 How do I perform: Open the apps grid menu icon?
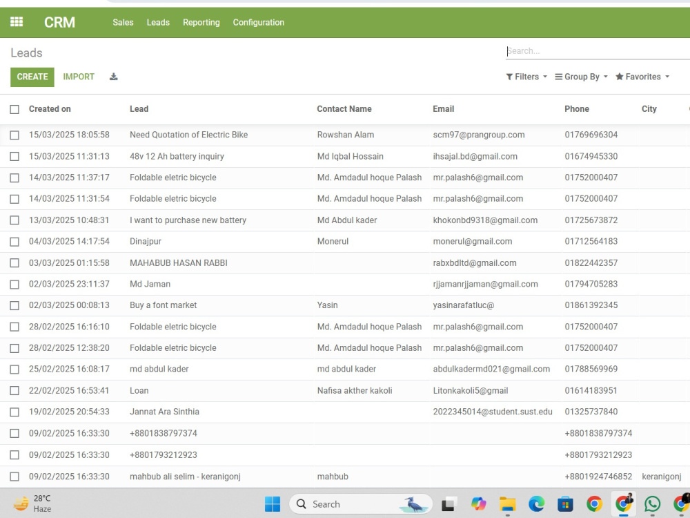click(x=17, y=22)
